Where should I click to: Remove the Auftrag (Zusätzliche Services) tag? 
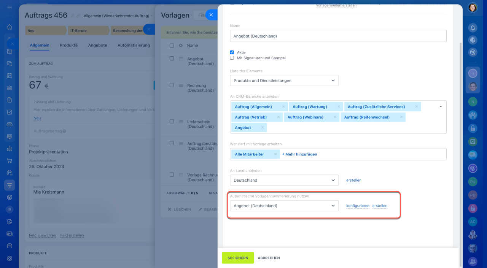click(x=417, y=107)
